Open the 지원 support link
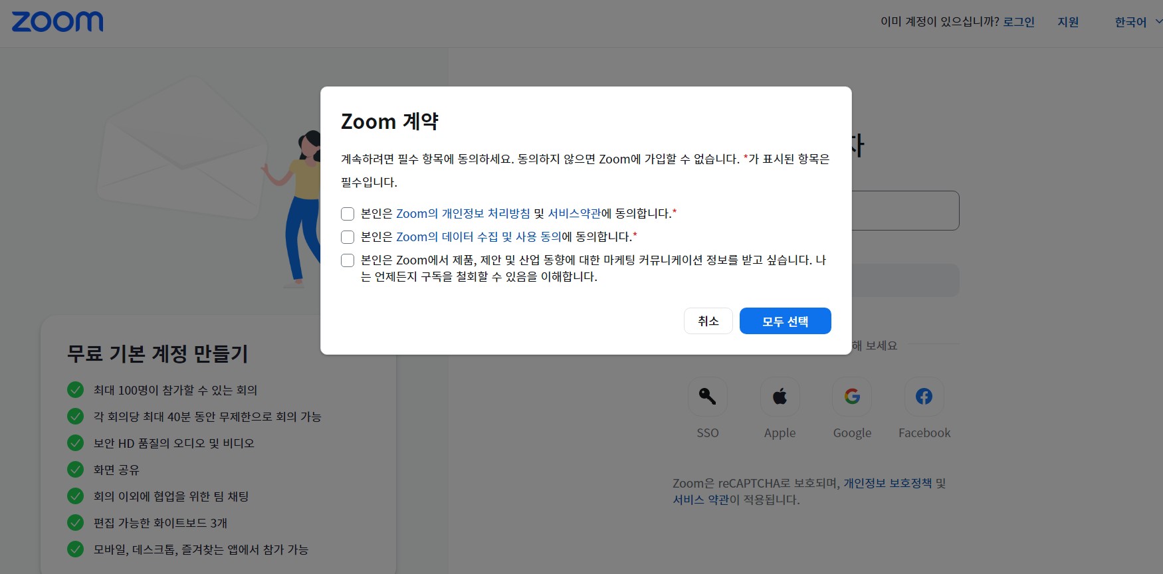 [x=1068, y=22]
